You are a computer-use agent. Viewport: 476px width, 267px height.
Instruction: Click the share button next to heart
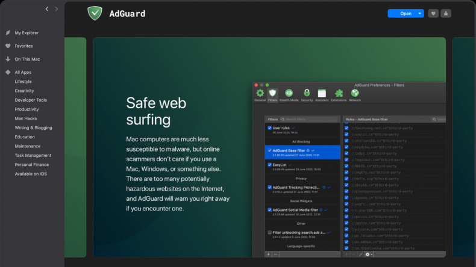(446, 13)
